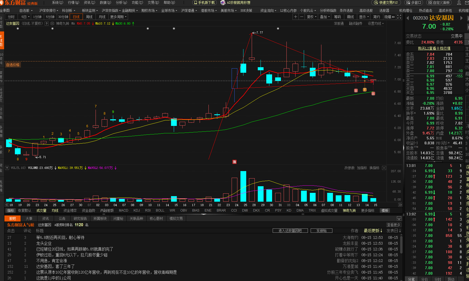The image size is (469, 281).
Task: Go to previous stock arrow beside 002030
Action: (x=408, y=18)
